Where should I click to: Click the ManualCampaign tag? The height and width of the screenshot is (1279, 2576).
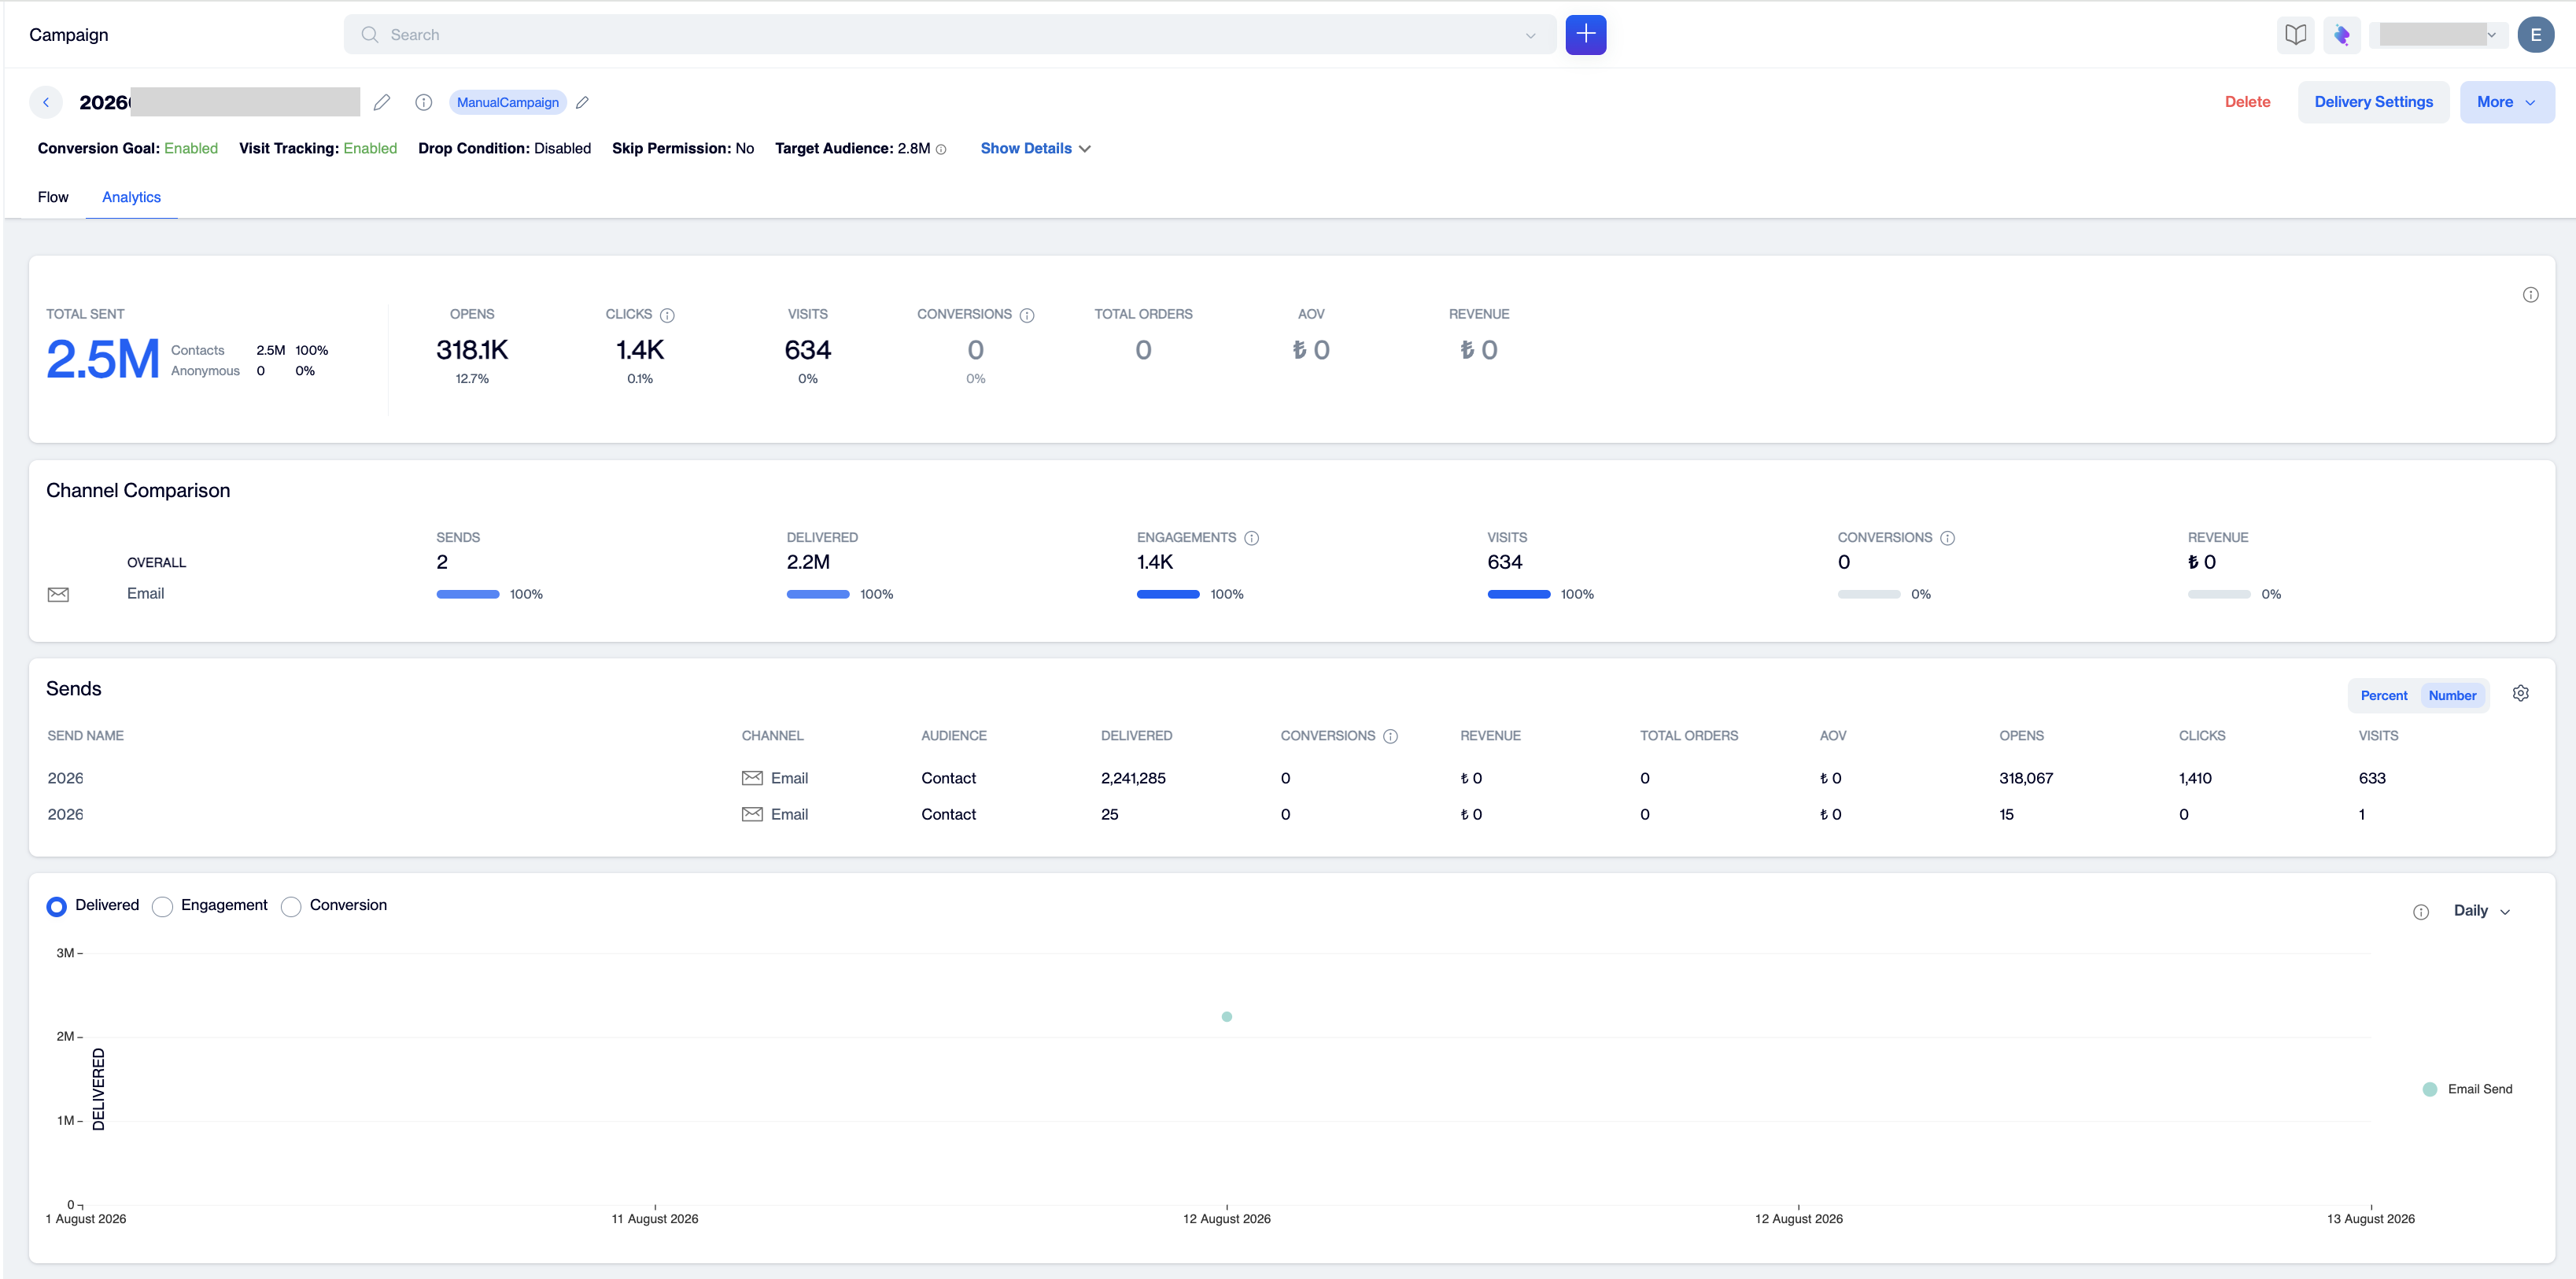coord(508,102)
